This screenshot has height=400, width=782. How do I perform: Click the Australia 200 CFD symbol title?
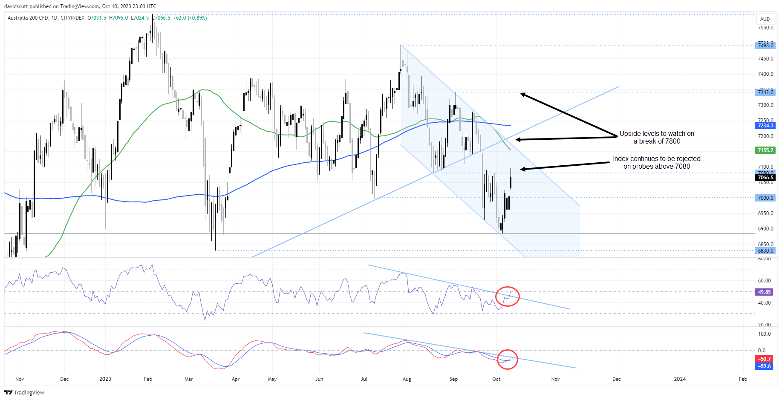[28, 18]
